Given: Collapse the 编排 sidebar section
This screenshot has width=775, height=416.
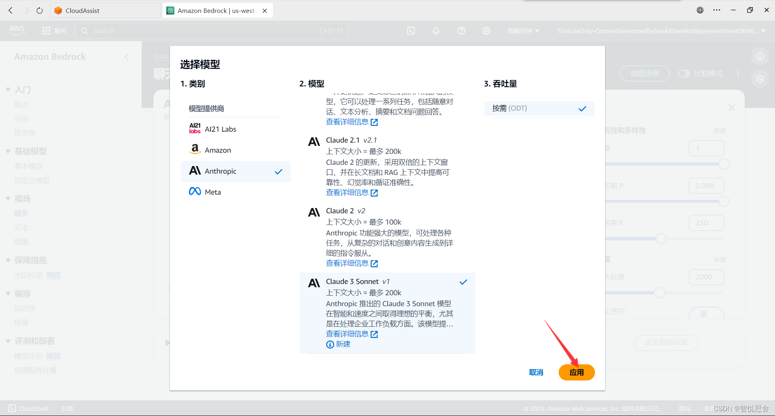Looking at the screenshot, I should pos(8,294).
